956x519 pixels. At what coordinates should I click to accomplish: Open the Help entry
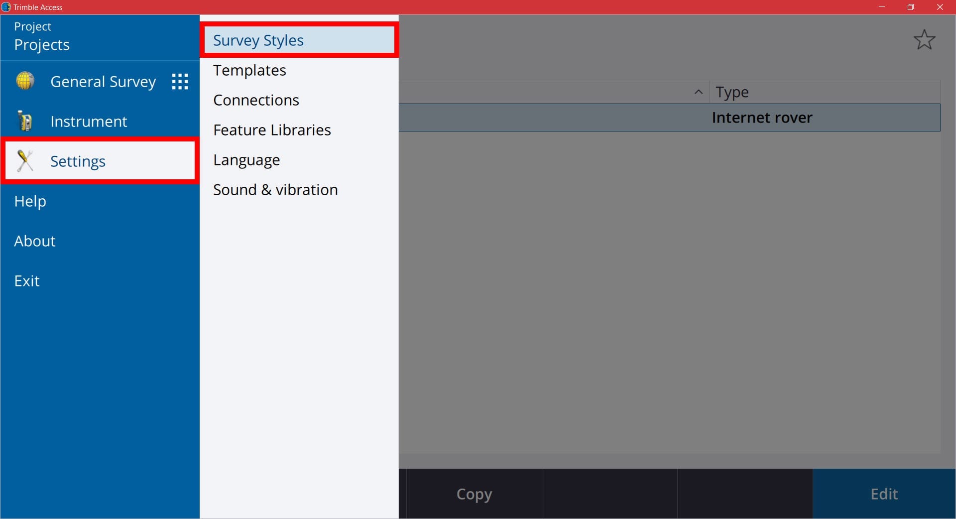click(x=100, y=201)
